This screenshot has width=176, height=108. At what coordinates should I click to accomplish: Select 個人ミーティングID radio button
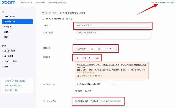tap(92, 101)
